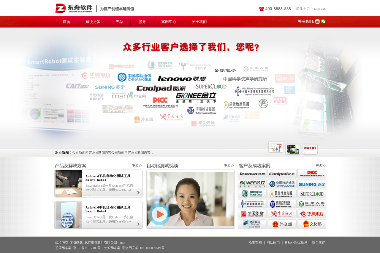380x253 pixels.
Task: Click the Dongzhou Software logo
Action: 74,8
